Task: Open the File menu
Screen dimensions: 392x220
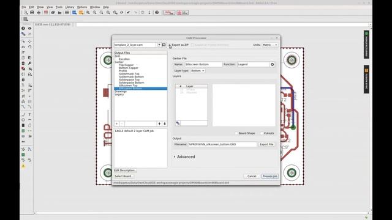Action: pos(24,7)
